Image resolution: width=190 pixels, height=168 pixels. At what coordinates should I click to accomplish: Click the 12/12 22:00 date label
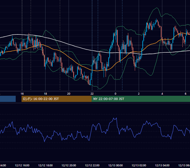(92, 165)
